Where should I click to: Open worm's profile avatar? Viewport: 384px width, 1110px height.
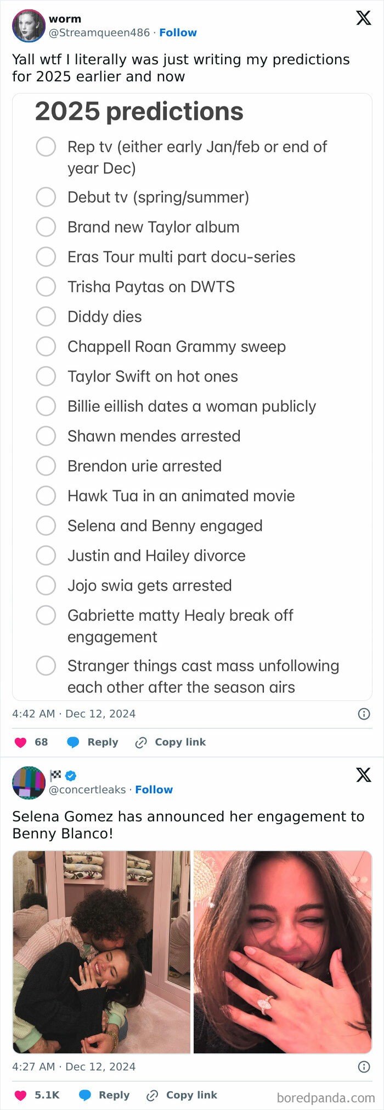pyautogui.click(x=29, y=26)
